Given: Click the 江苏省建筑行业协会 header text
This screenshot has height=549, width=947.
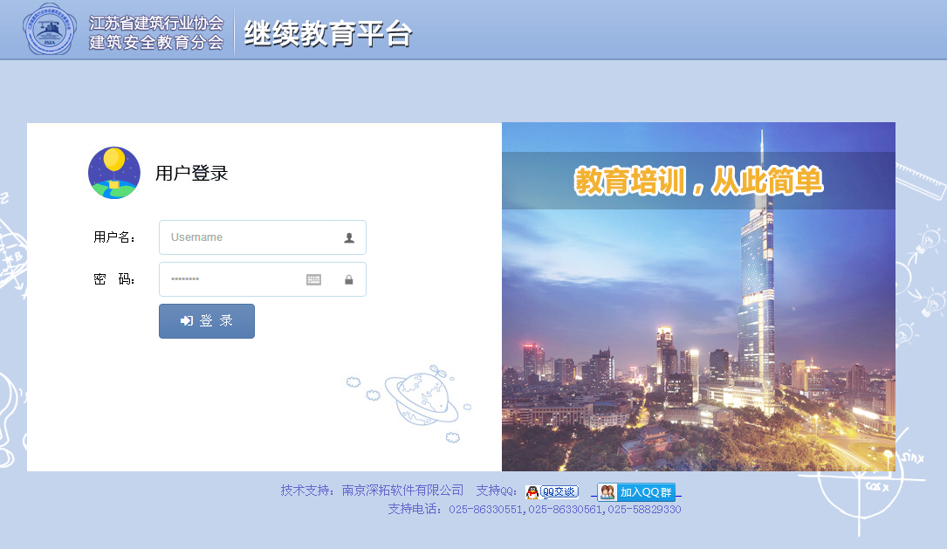Looking at the screenshot, I should pos(156,23).
